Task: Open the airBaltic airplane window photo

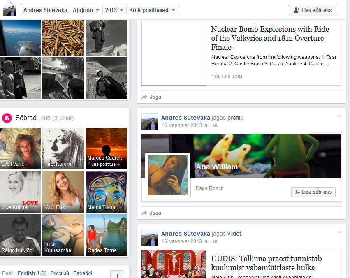Action: tap(20, 37)
